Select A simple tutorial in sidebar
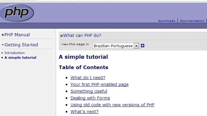Image resolution: width=207 pixels, height=116 pixels. (20, 58)
